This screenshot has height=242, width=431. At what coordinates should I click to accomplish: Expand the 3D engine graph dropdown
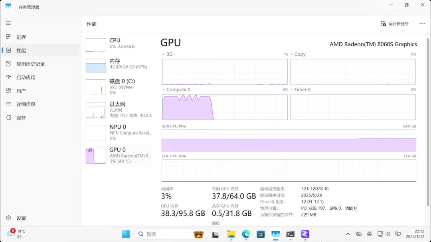(167, 54)
